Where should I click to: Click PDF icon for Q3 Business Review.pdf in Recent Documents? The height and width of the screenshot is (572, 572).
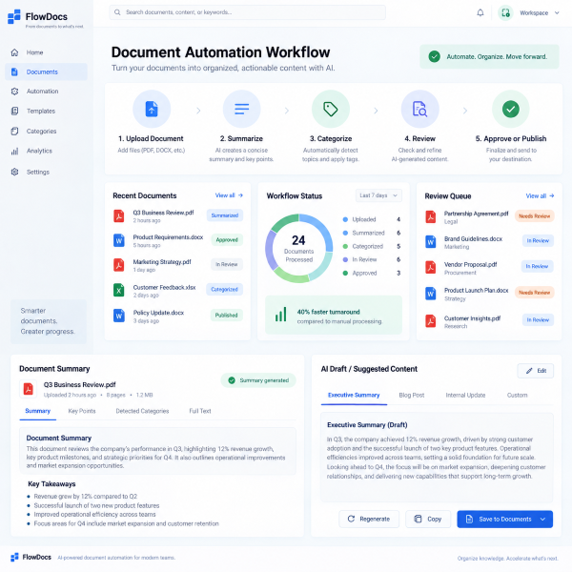tap(118, 216)
